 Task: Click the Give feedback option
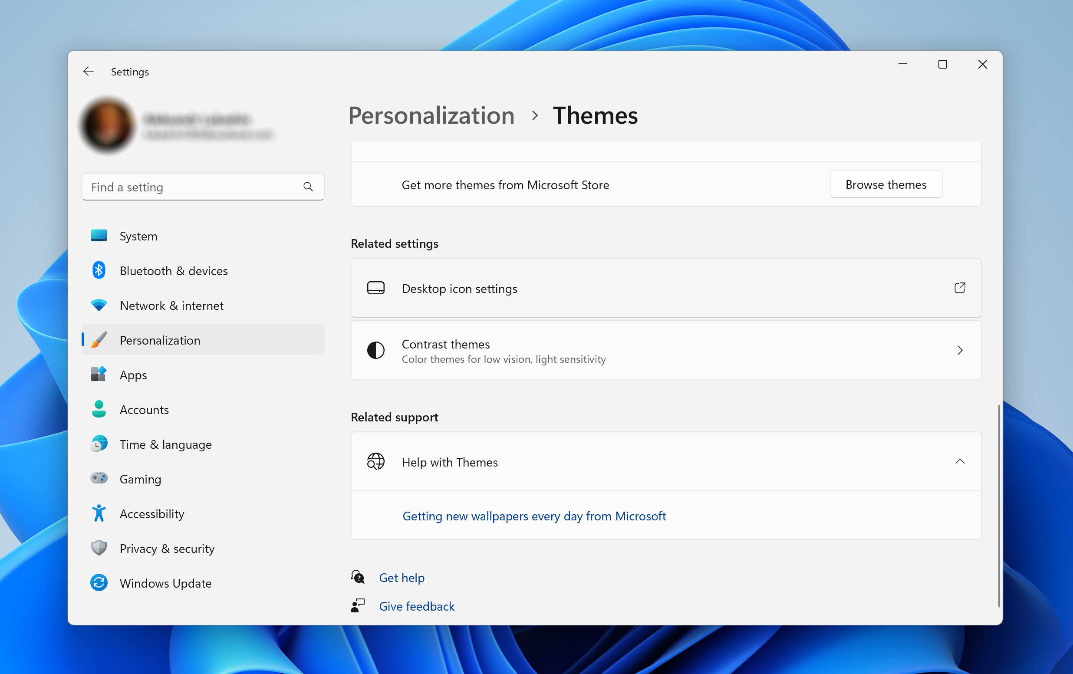tap(416, 606)
